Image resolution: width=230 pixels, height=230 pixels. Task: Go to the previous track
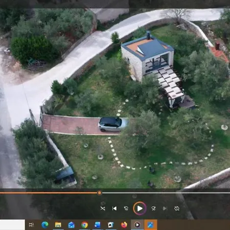click(x=114, y=209)
